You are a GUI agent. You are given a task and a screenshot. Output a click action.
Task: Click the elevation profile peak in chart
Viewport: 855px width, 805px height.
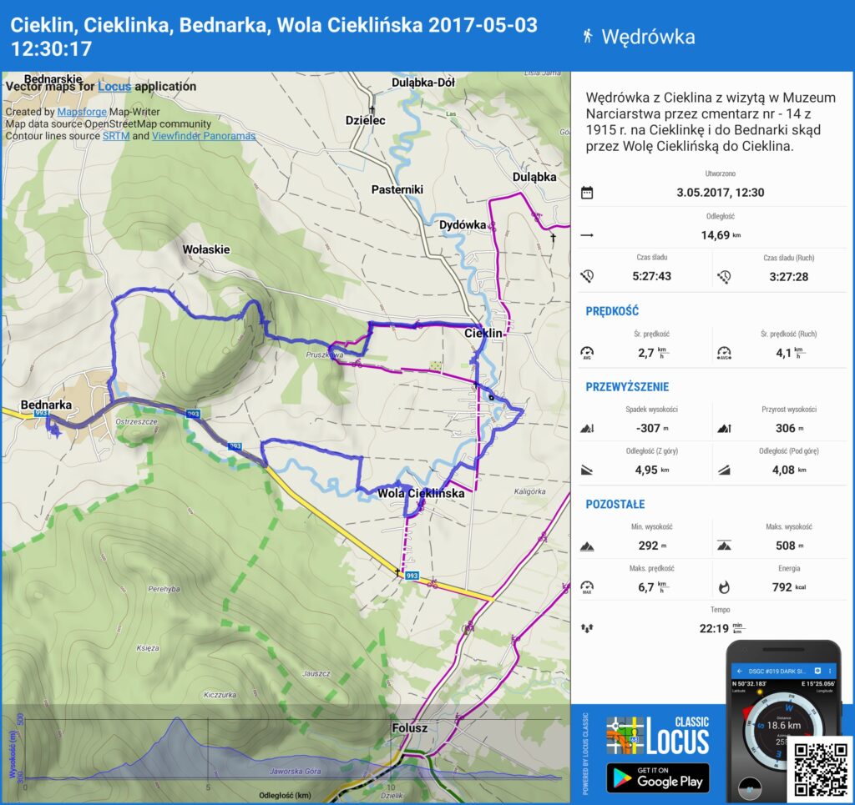[176, 719]
